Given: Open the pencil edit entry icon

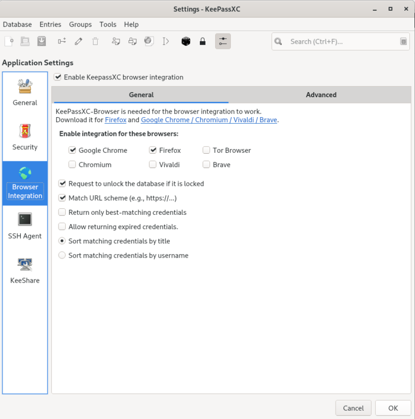Looking at the screenshot, I should (x=78, y=41).
